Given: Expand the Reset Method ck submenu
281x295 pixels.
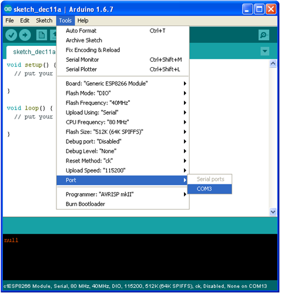Looking at the screenshot, I should coord(123,161).
